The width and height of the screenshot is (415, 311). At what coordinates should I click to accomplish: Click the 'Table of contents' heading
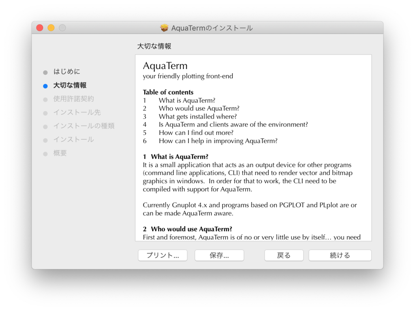point(168,92)
